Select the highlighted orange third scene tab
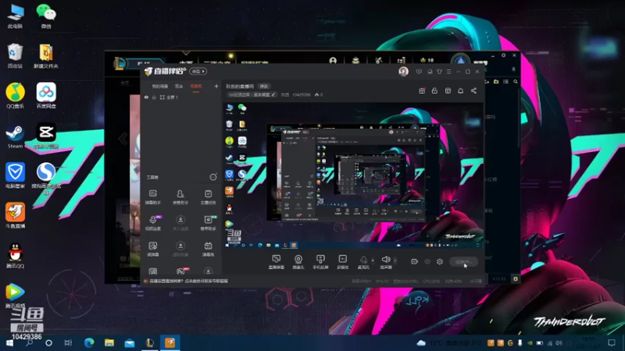The height and width of the screenshot is (351, 625). coord(196,87)
